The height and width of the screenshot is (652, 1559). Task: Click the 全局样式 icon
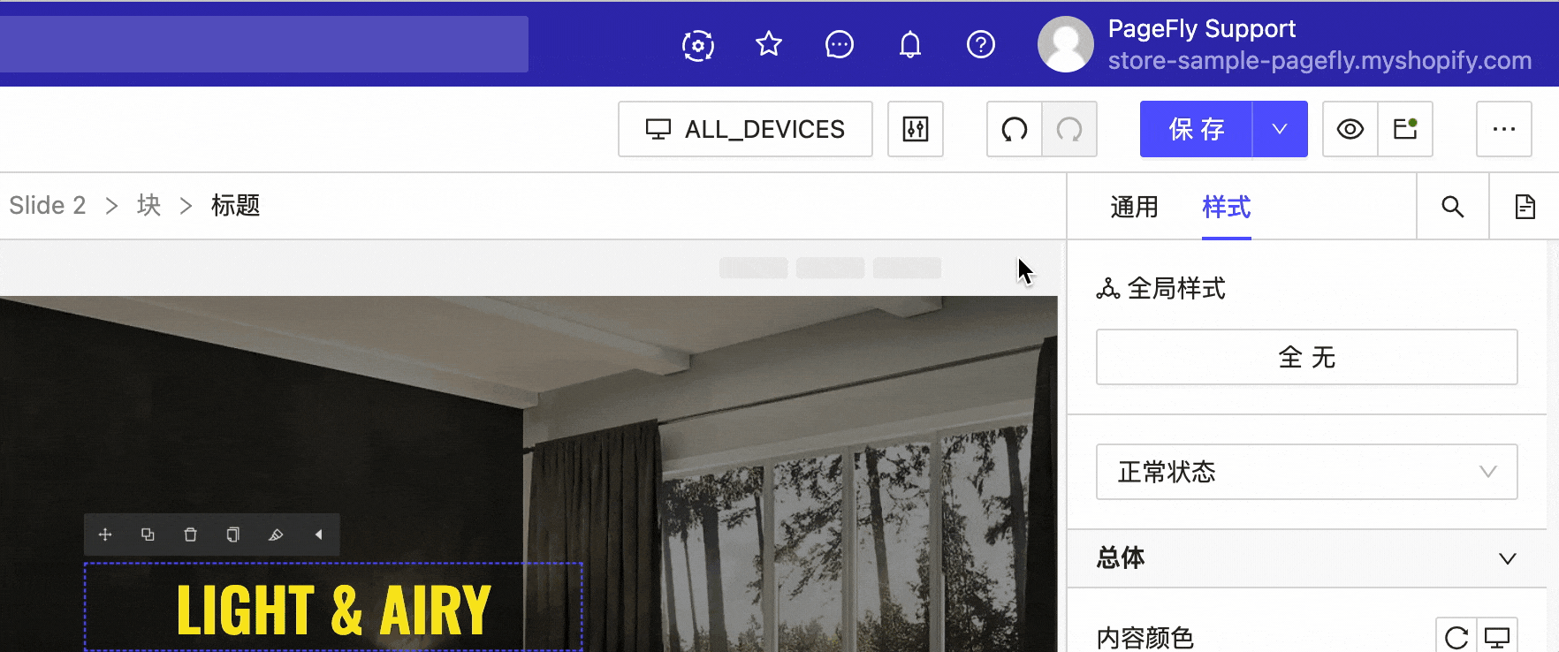[1108, 289]
